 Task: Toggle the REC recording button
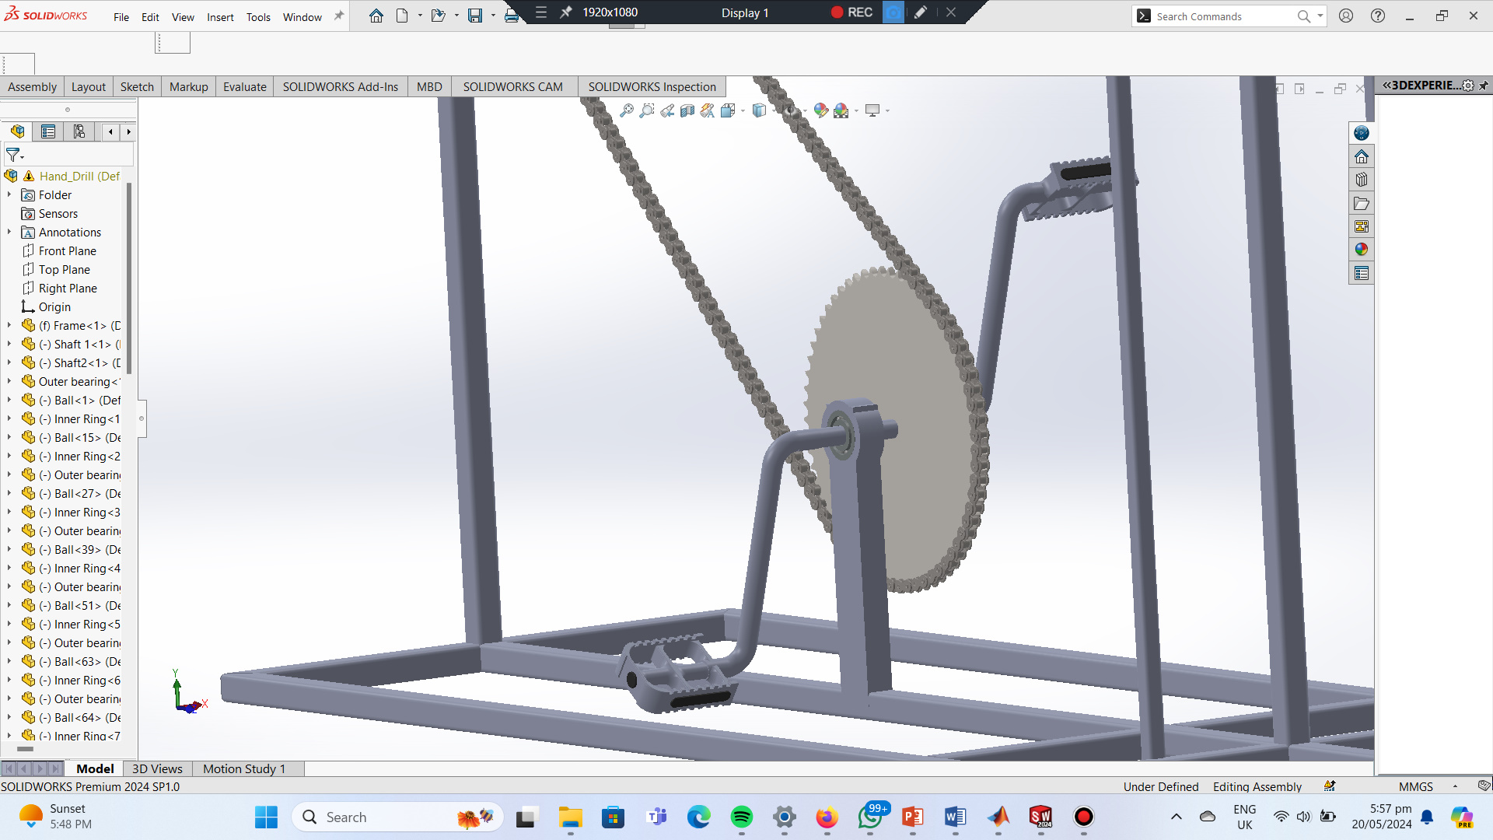pos(851,12)
